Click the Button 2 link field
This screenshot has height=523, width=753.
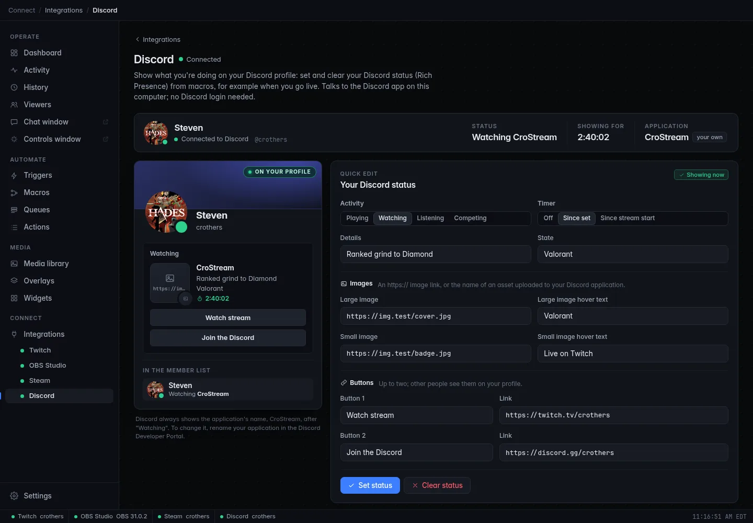pyautogui.click(x=614, y=452)
